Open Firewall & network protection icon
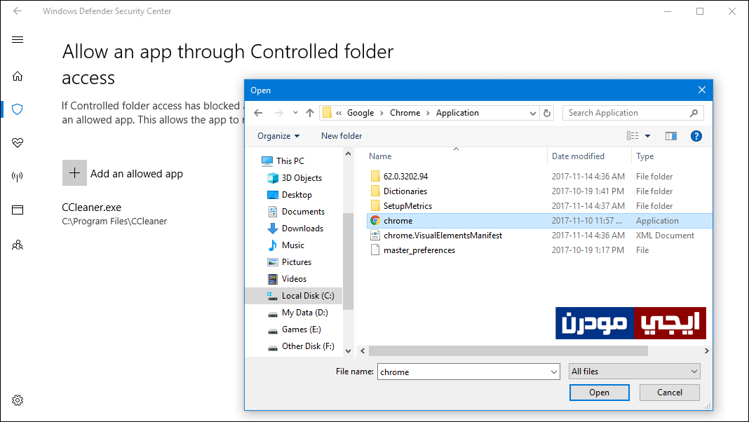The image size is (749, 422). 18,177
